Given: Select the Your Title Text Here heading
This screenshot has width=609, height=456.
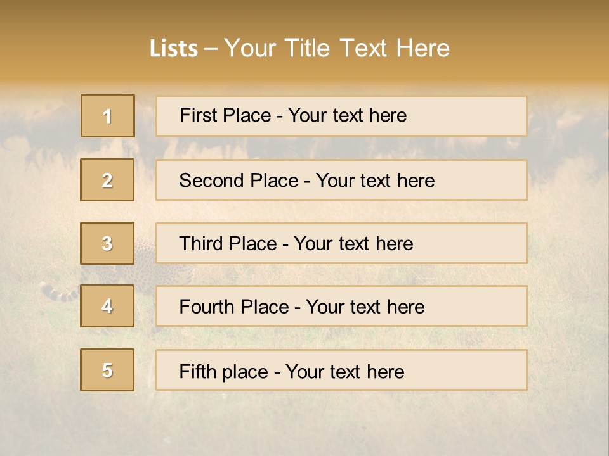Looking at the screenshot, I should click(337, 48).
